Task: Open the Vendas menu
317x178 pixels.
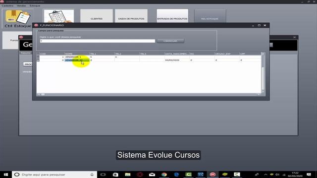Action: click(x=21, y=5)
